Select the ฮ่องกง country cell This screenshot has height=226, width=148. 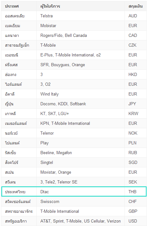tap(19, 74)
